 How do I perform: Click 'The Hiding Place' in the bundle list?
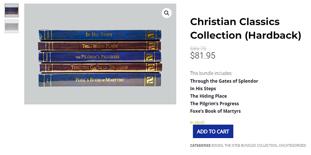[208, 96]
